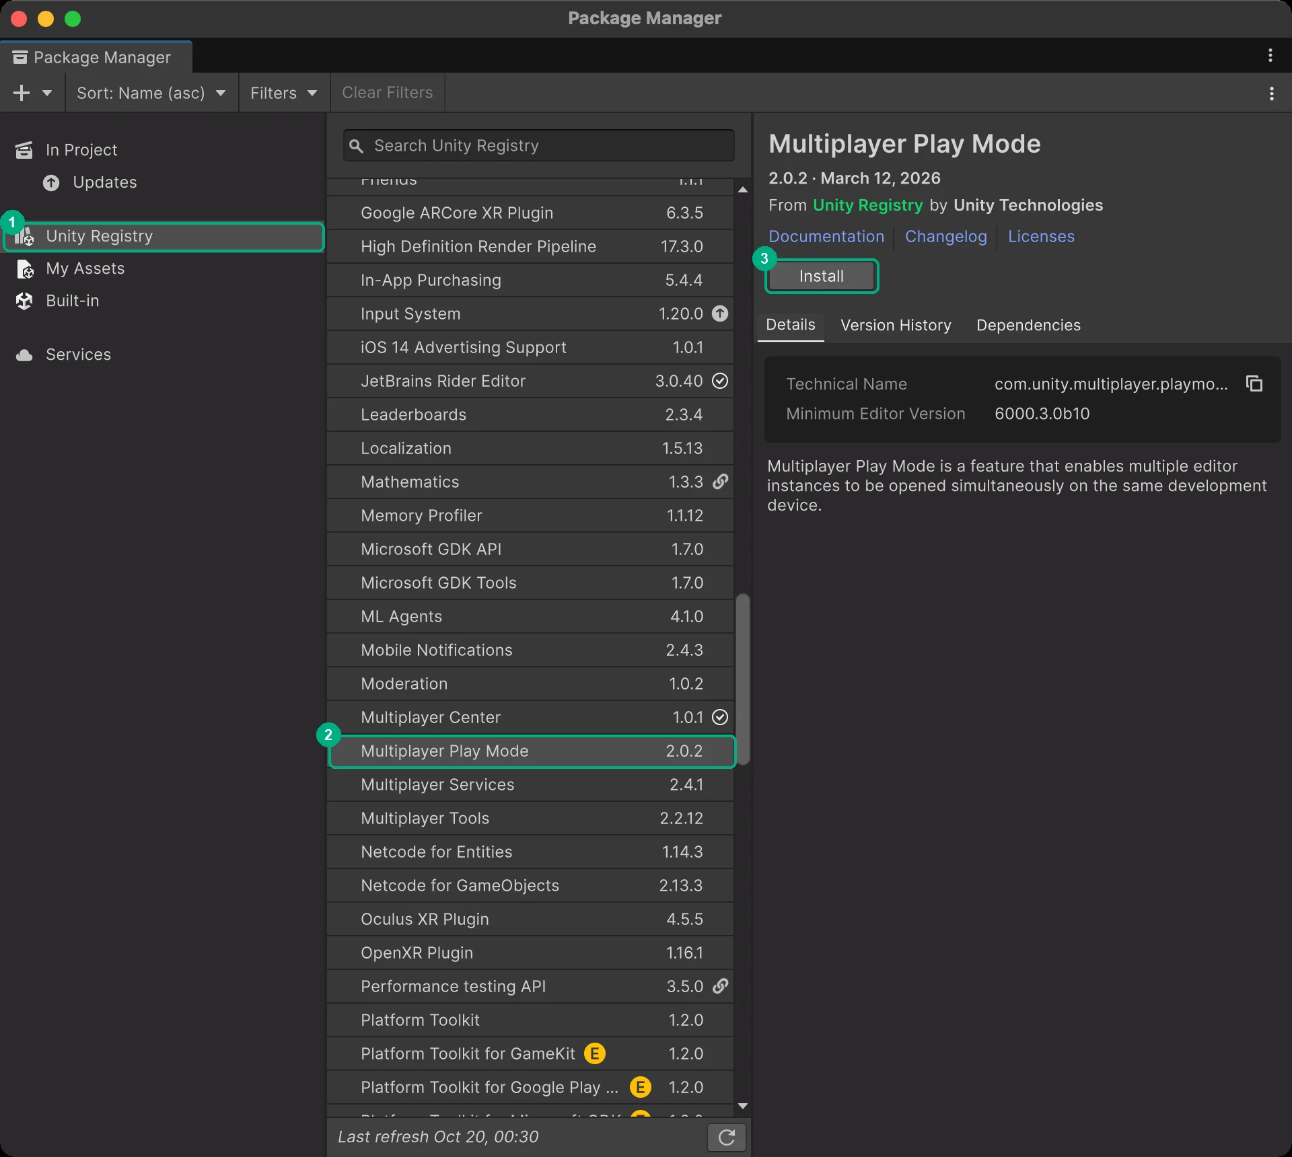Select the High Definition Render Pipeline row
The height and width of the screenshot is (1157, 1292).
530,247
